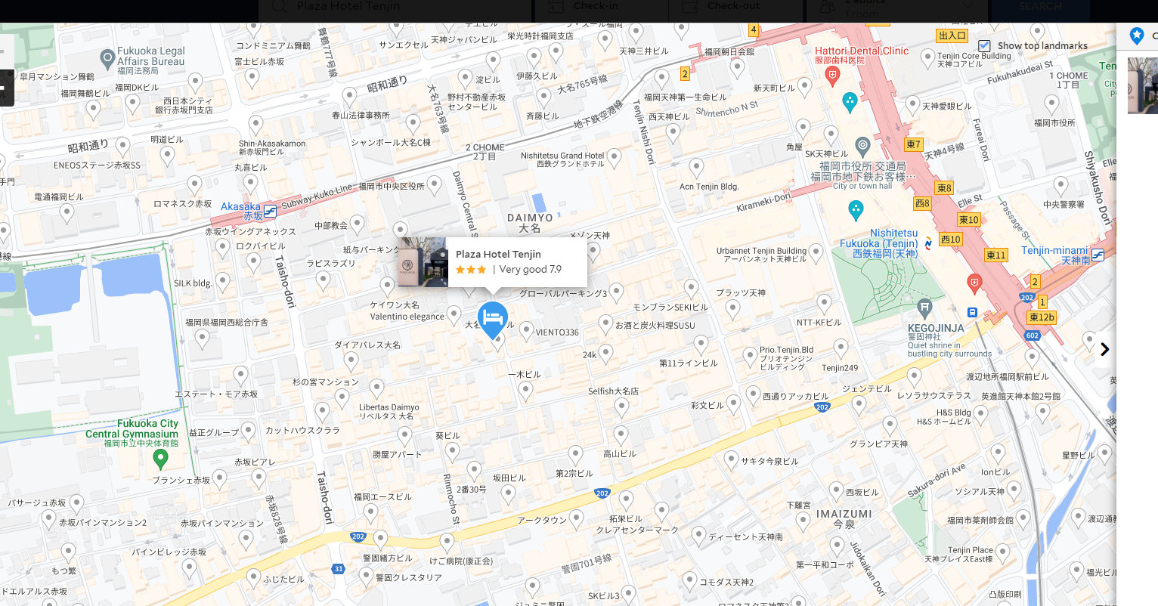Click the Tenjin-minami subway station icon

point(1098,255)
